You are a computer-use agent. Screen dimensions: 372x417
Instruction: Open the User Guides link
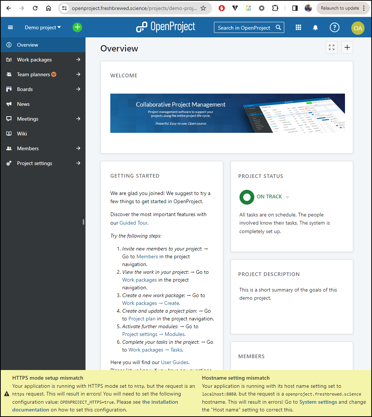175,363
